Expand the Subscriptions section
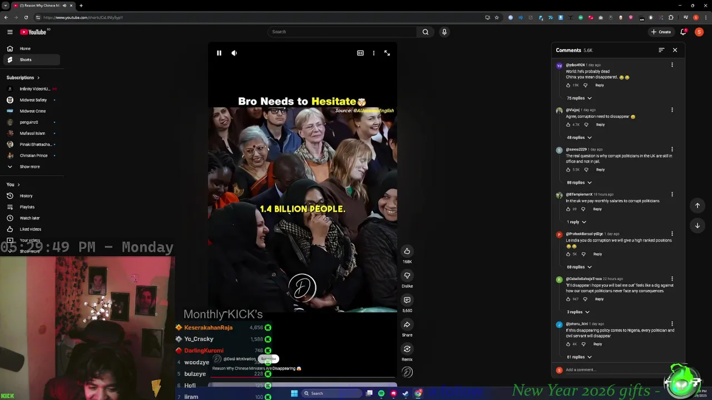712x400 pixels. point(23,78)
